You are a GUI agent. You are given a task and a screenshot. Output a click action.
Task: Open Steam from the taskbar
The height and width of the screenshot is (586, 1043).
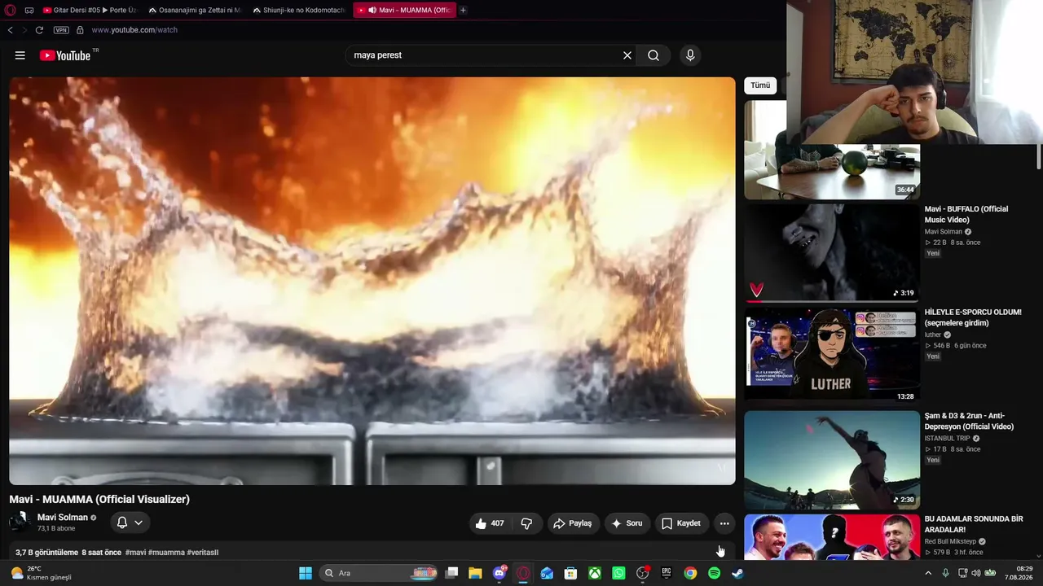point(737,573)
